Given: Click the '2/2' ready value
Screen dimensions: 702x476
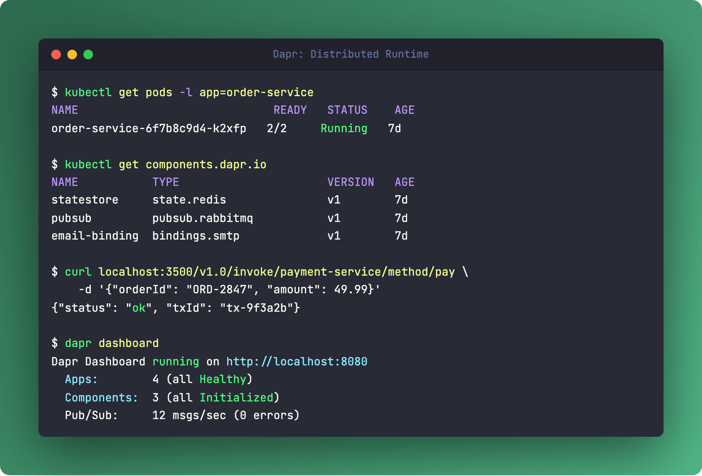Looking at the screenshot, I should [x=277, y=128].
